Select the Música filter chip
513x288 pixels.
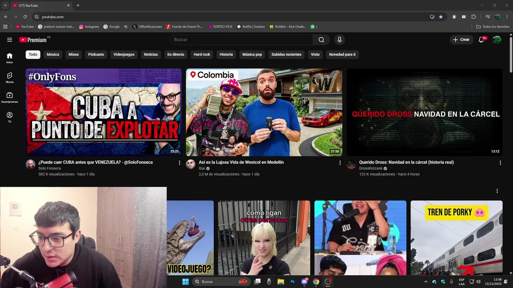(53, 54)
